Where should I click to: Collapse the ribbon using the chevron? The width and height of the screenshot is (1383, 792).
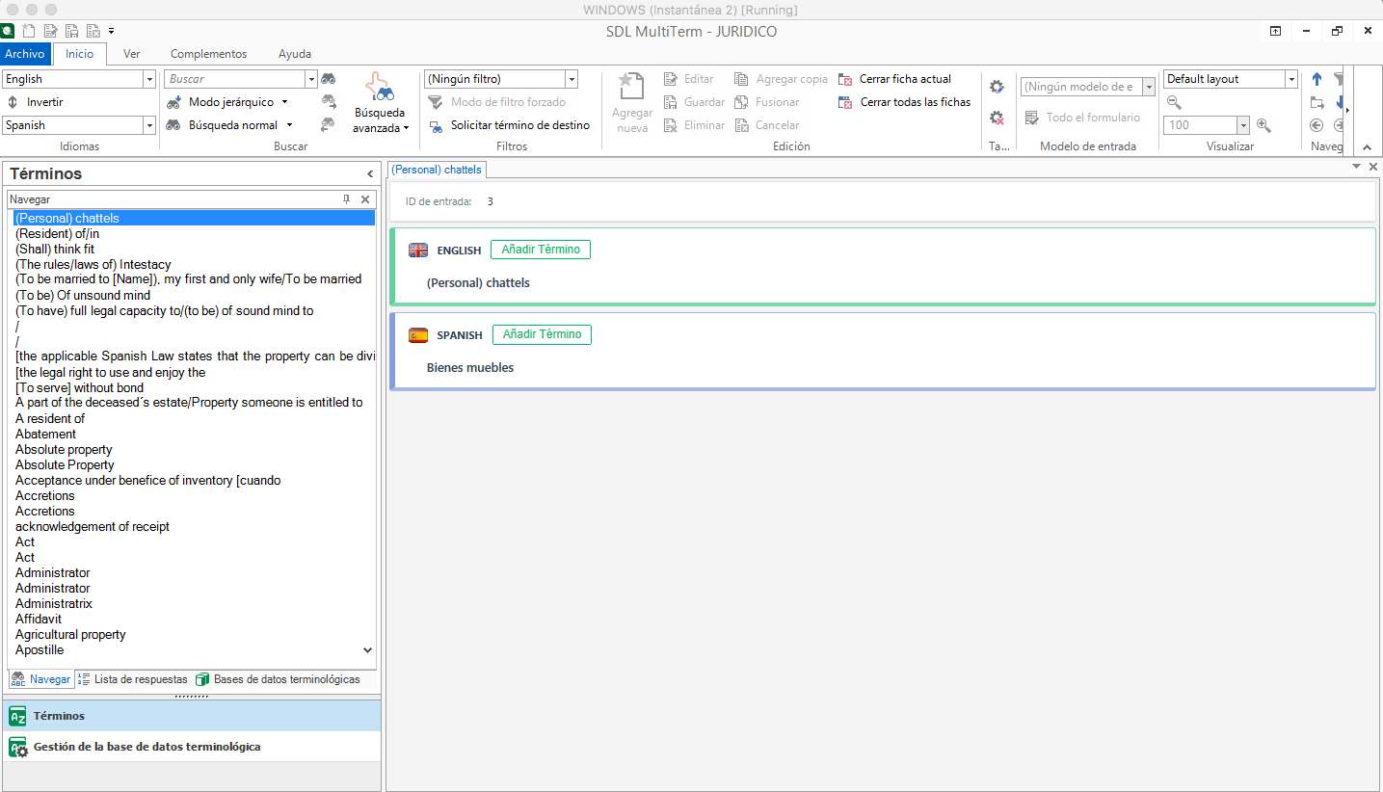pos(1367,147)
